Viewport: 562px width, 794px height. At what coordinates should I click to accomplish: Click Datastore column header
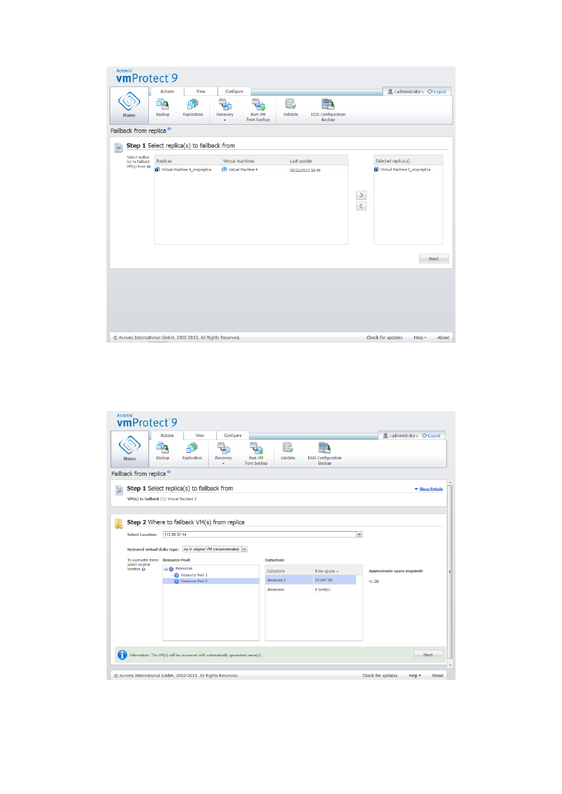coord(289,571)
